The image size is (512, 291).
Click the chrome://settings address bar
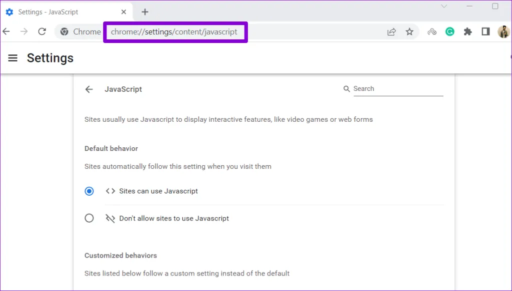174,32
